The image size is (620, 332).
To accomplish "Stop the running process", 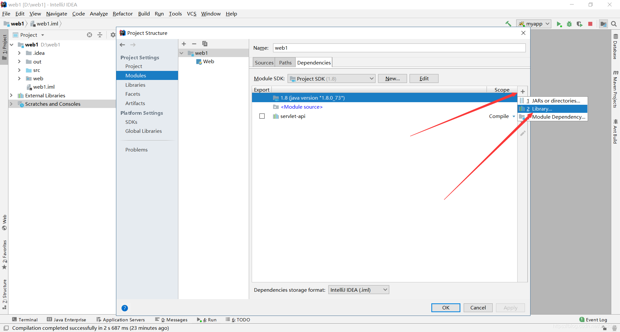I will click(x=590, y=24).
